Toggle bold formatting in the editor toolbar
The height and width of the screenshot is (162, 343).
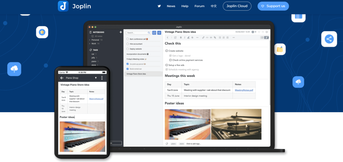[181, 37]
